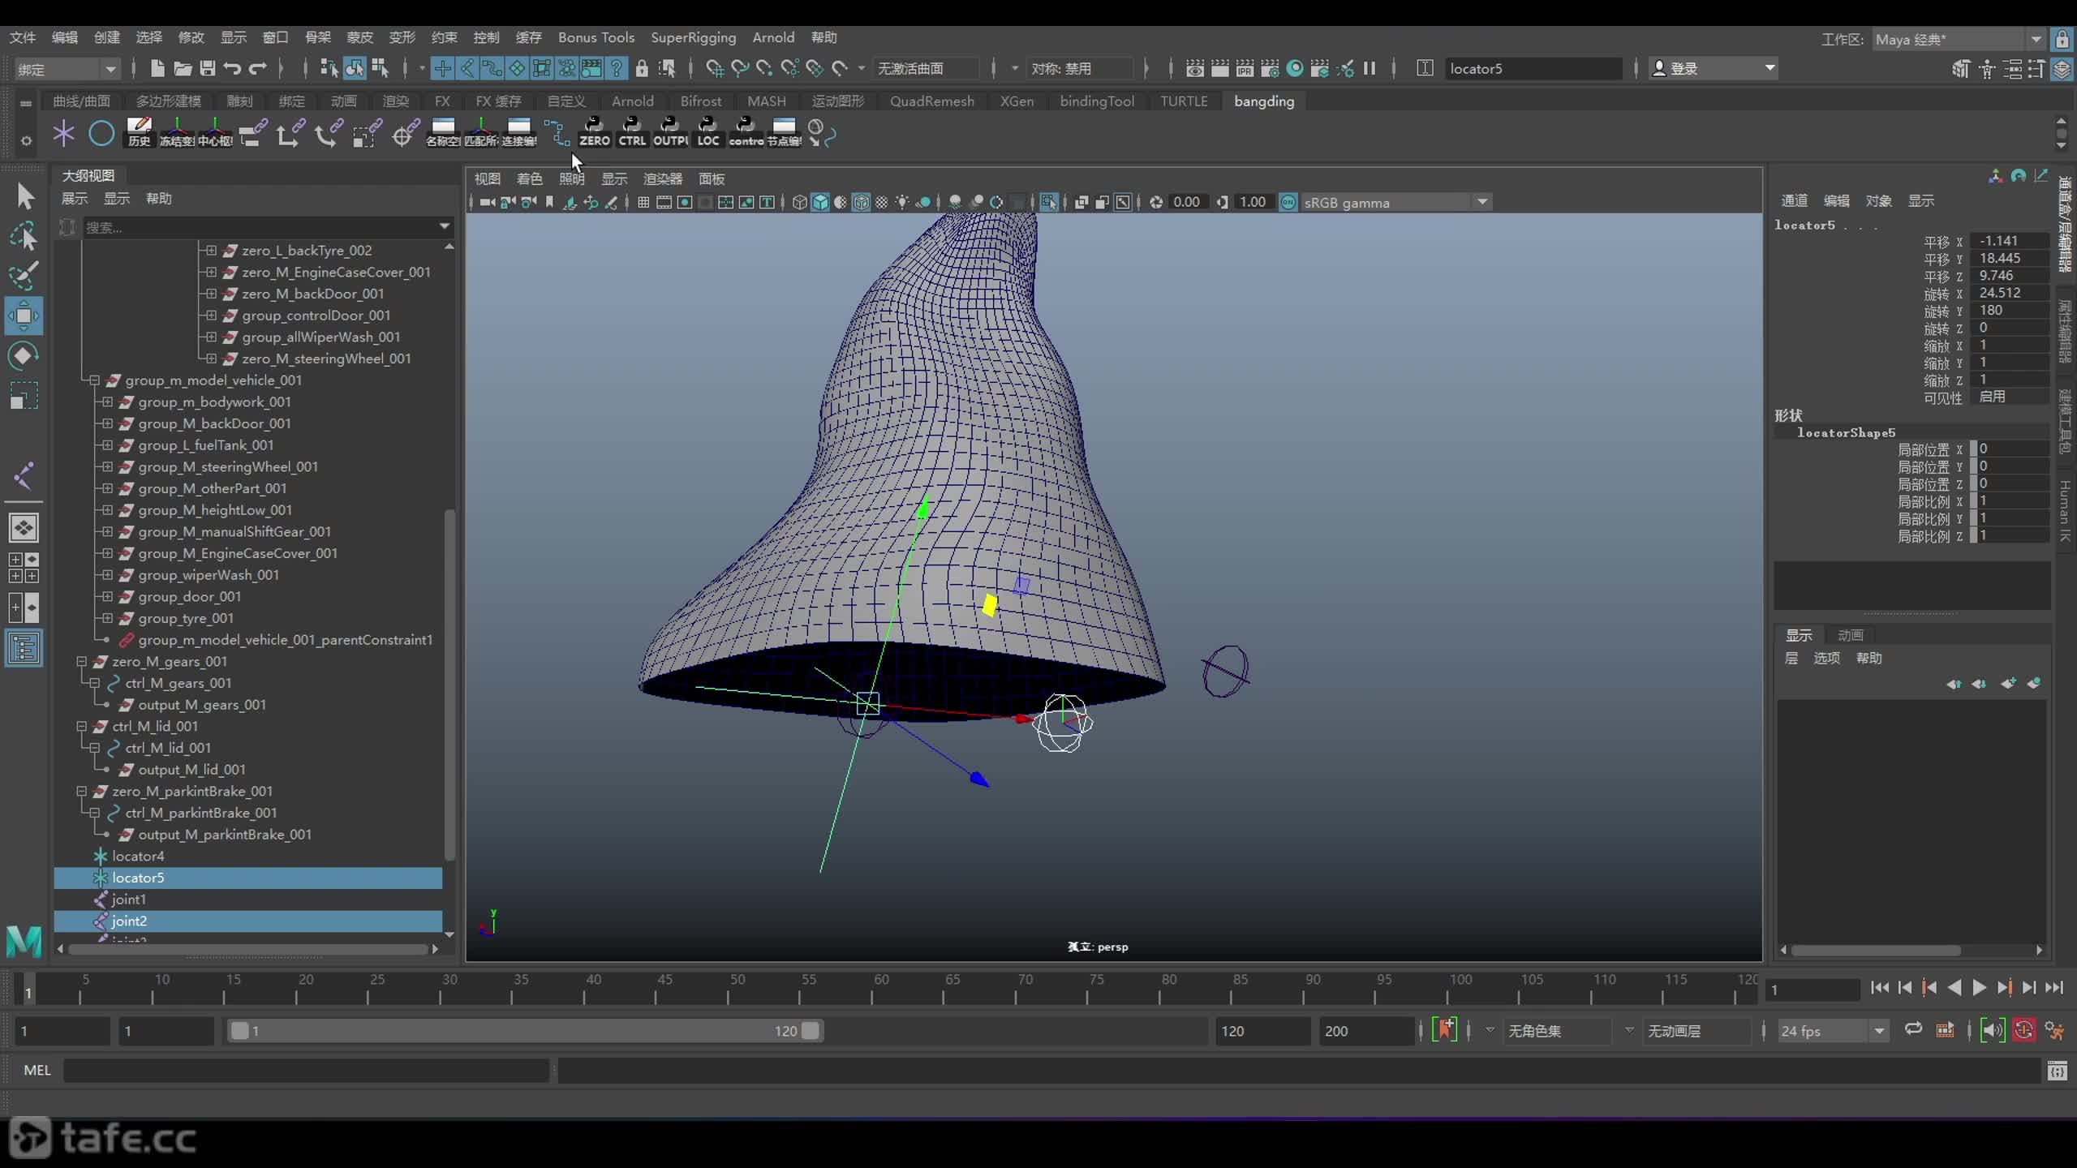Activate the Lasso select tool
The image size is (2077, 1168).
24,236
